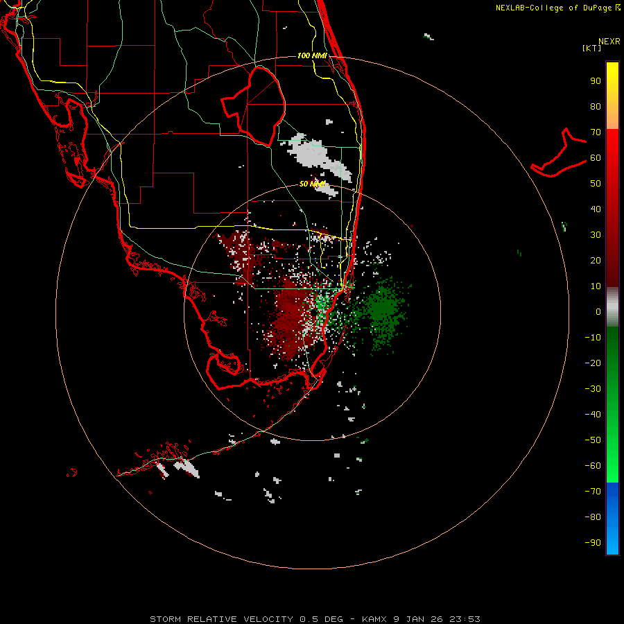Click the -50 value on velocity scale
Screen dimensions: 624x624
(593, 440)
